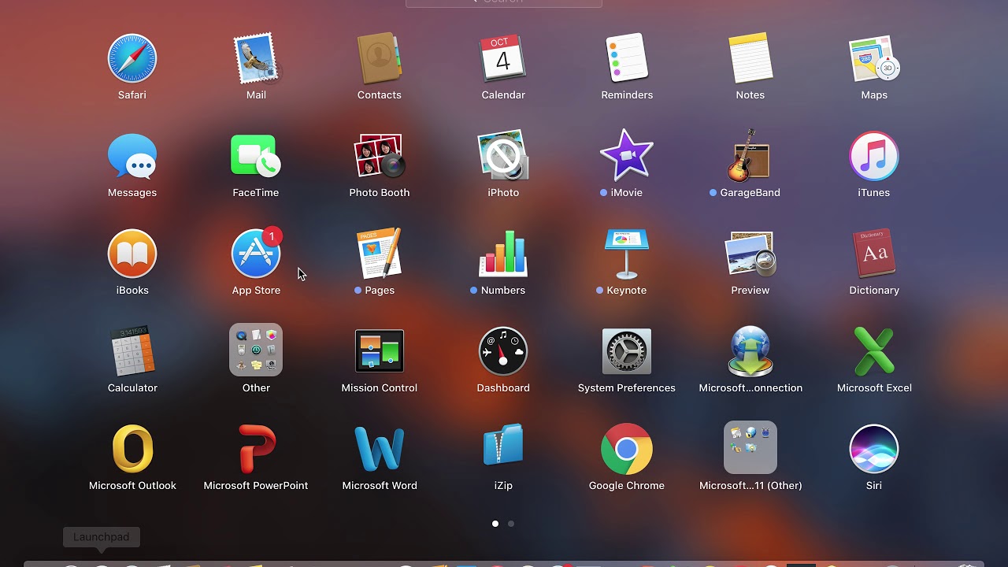Image resolution: width=1008 pixels, height=567 pixels.
Task: Launch Microsoft Word
Action: [x=380, y=449]
